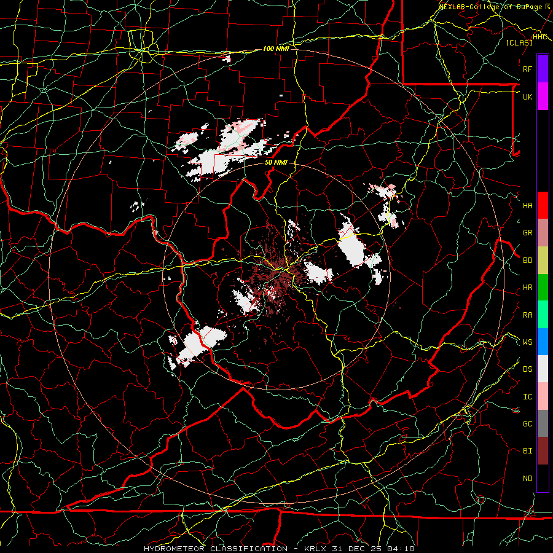
Task: Click the mint green RA legend swatch
Action: pyautogui.click(x=543, y=315)
